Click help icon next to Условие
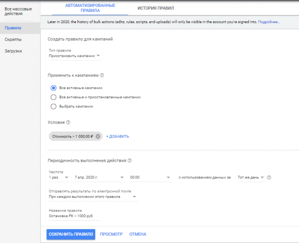This screenshot has width=299, height=243. [68, 122]
